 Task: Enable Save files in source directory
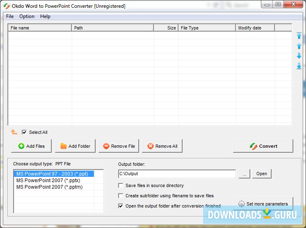pyautogui.click(x=121, y=185)
